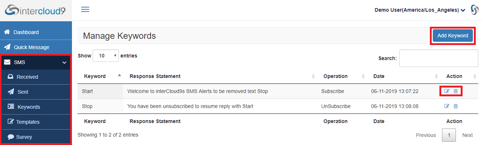Click the interCloud9 logo icon at top right
Screen dimensions: 482x145
[x=474, y=10]
